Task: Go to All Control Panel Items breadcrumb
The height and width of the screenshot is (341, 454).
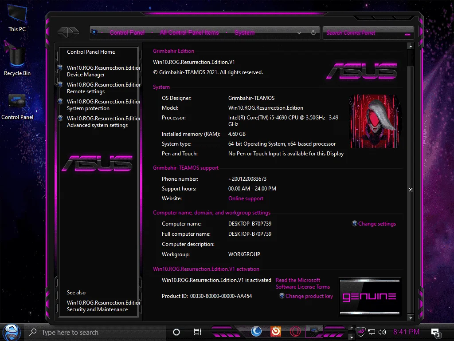Action: 189,32
